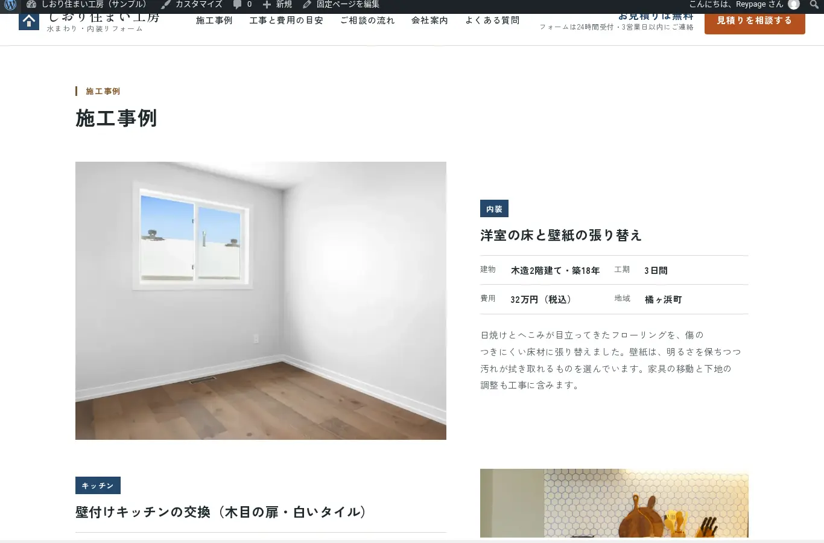The width and height of the screenshot is (824, 543).
Task: Open 洋室の床と壁紙の張り替え case title
Action: (x=561, y=235)
